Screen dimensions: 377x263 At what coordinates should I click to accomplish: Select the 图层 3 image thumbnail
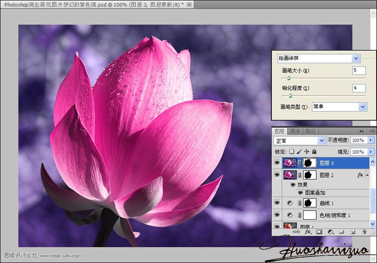(290, 163)
